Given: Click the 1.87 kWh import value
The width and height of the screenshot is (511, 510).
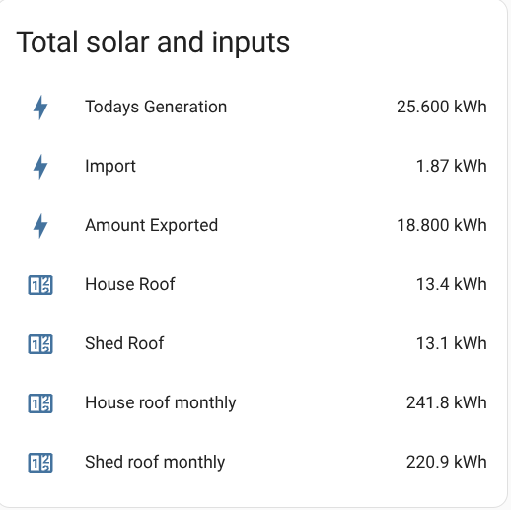Looking at the screenshot, I should pos(452,166).
